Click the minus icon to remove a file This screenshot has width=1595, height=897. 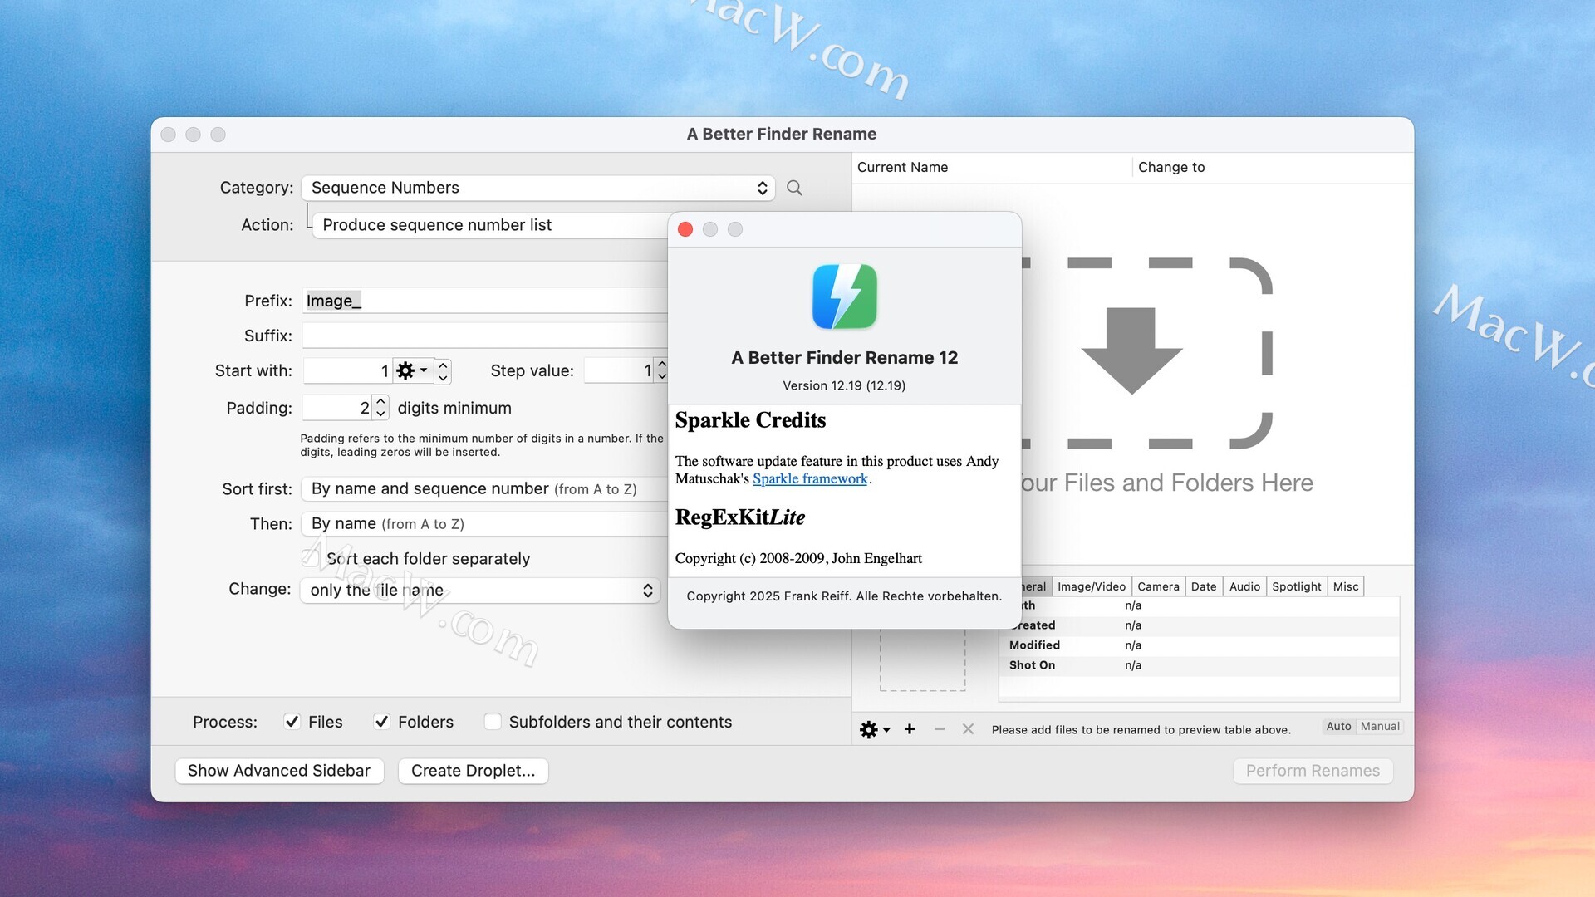pyautogui.click(x=939, y=729)
